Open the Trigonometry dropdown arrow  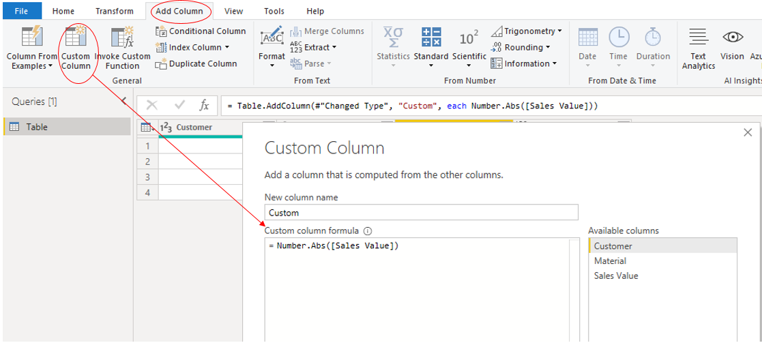pos(560,31)
